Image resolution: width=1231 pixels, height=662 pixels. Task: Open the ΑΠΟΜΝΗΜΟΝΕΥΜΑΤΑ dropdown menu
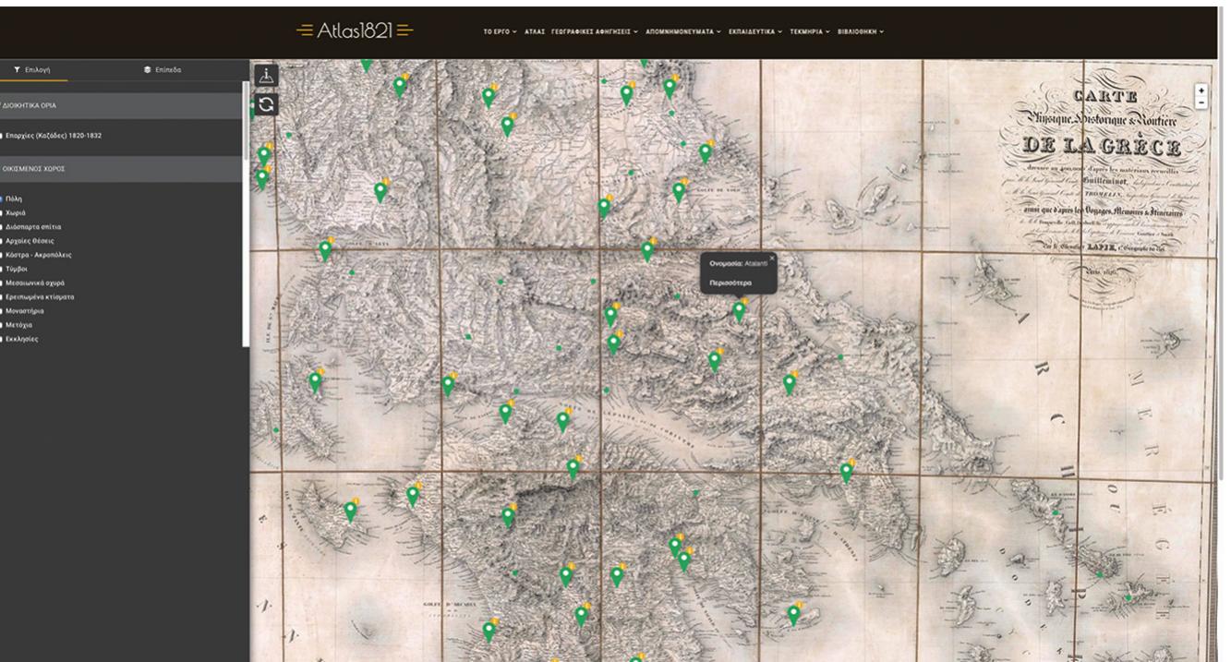coord(683,31)
